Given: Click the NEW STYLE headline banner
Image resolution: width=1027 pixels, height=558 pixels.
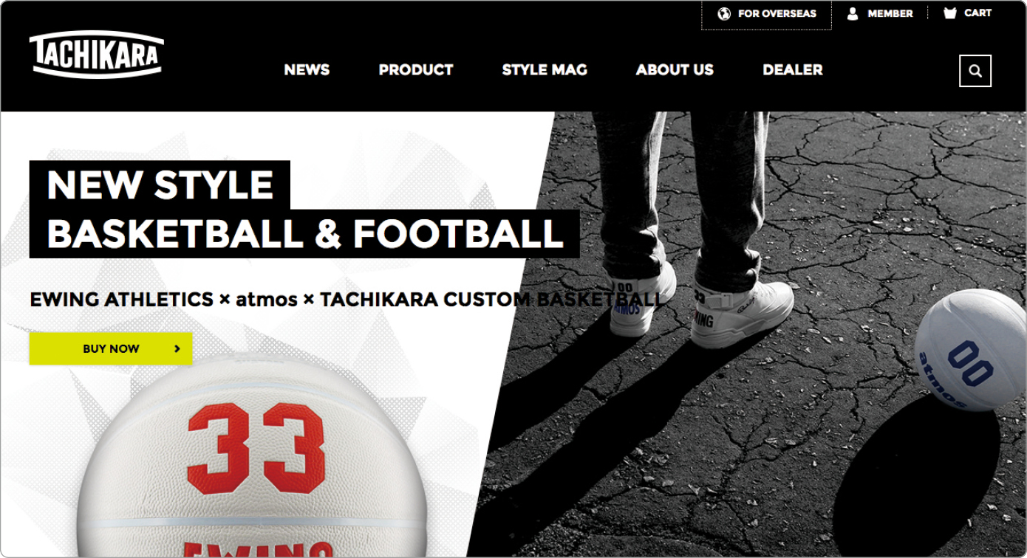Looking at the screenshot, I should tap(304, 209).
